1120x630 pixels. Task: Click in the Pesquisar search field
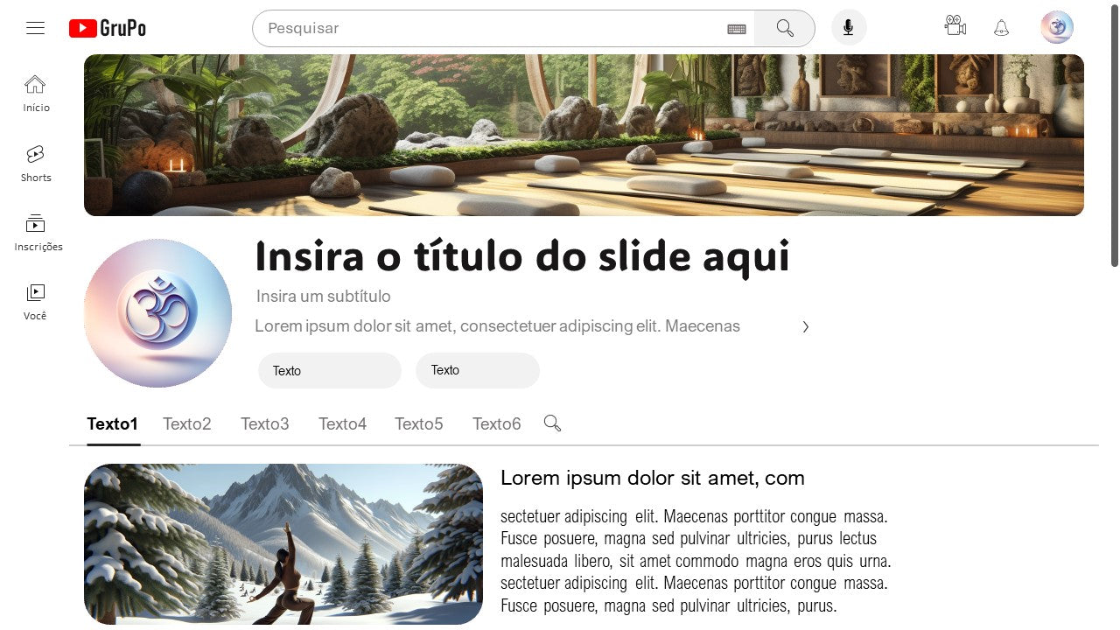click(494, 28)
